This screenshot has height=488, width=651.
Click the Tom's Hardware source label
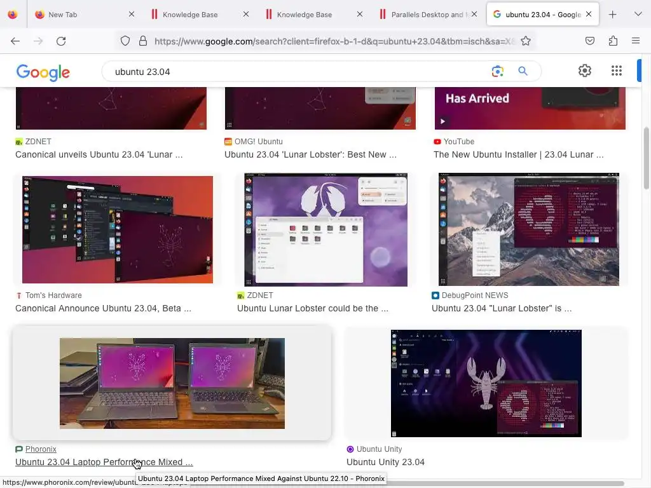point(53,295)
